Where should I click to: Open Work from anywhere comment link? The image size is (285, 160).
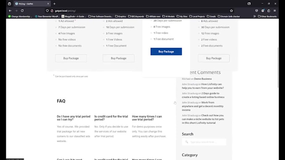(x=203, y=106)
